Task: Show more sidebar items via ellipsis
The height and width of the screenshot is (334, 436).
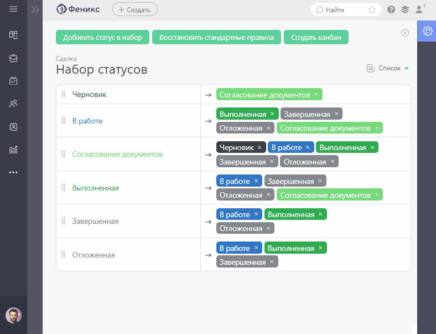Action: (13, 172)
